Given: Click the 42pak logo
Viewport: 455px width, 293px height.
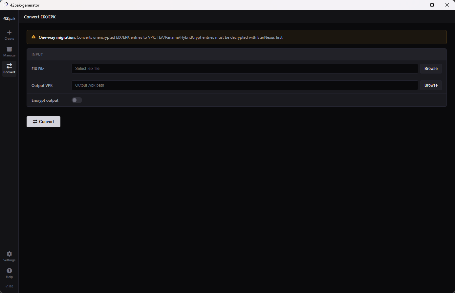Looking at the screenshot, I should coord(10,19).
